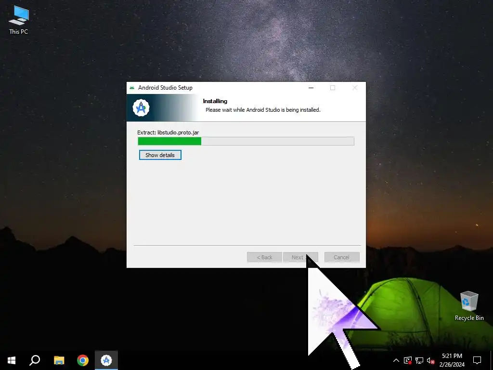Image resolution: width=493 pixels, height=370 pixels.
Task: Click the Android icon in title bar
Action: pos(132,88)
